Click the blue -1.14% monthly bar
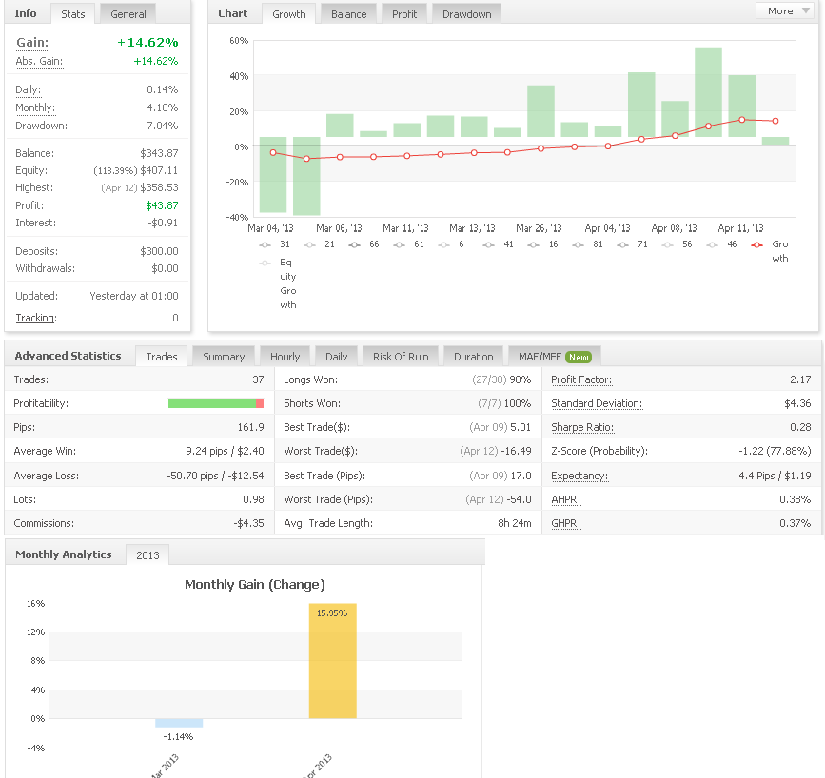This screenshot has width=825, height=778. pos(179,723)
